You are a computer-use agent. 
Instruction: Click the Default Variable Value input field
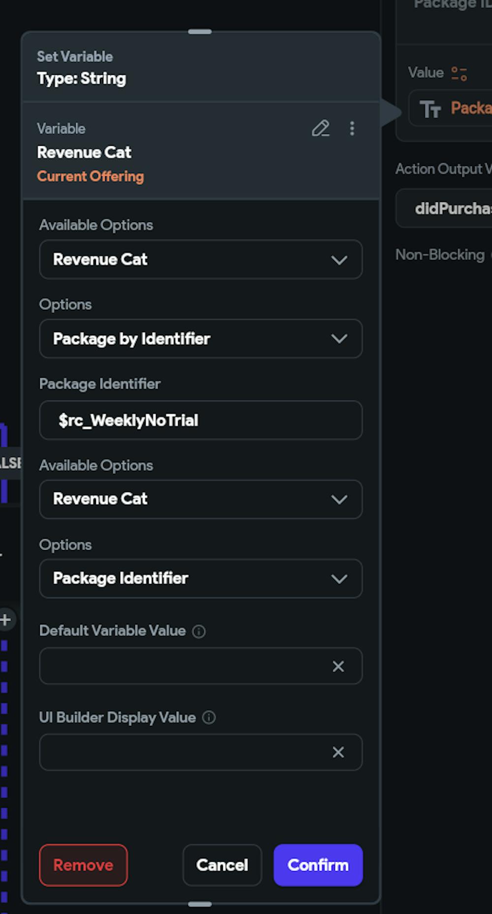(x=182, y=666)
